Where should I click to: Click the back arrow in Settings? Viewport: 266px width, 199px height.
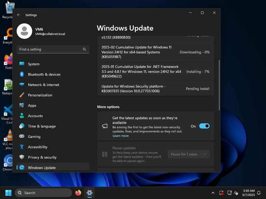(19, 15)
